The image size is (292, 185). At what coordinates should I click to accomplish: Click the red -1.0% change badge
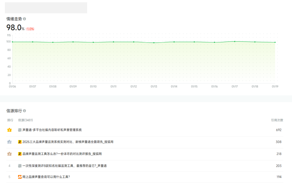30,29
